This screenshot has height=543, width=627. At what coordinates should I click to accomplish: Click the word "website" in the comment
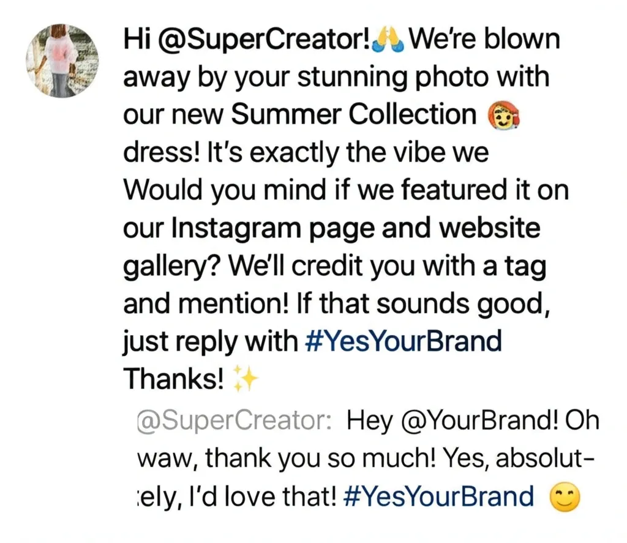click(x=489, y=227)
